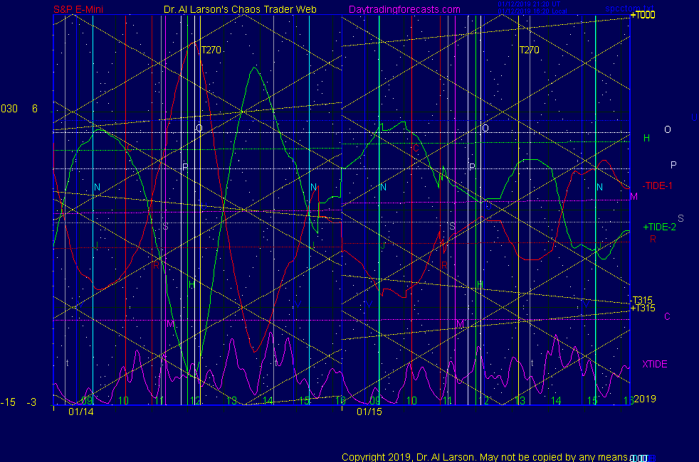Viewport: 699px width, 462px height.
Task: Select the +TIDE-2 legend label
Action: [659, 227]
